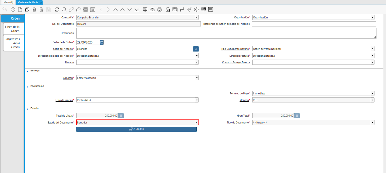Expand the Almacén dropdown

point(197,78)
